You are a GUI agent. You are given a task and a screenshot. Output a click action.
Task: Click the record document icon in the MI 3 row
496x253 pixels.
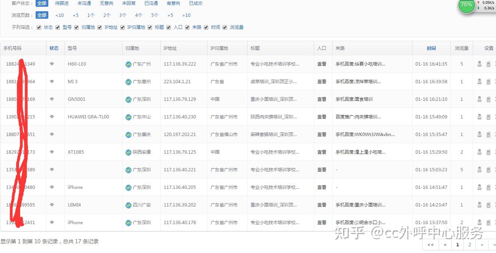[x=488, y=81]
